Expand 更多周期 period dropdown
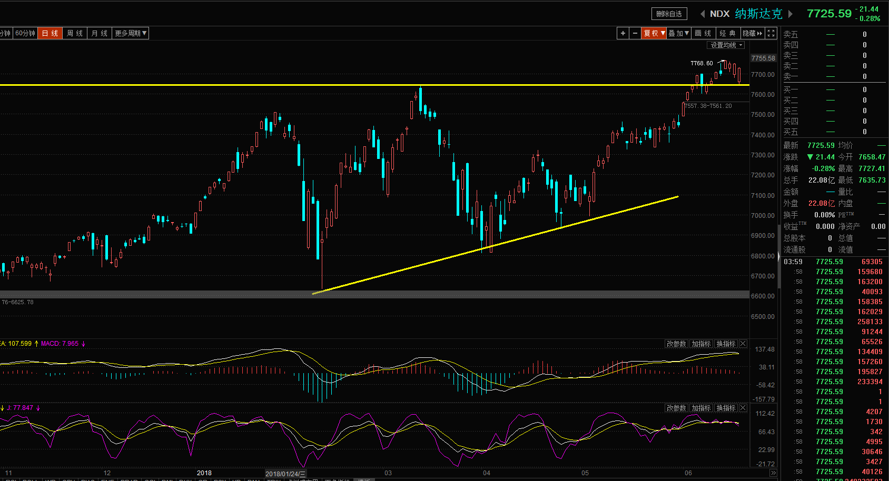 tap(131, 33)
